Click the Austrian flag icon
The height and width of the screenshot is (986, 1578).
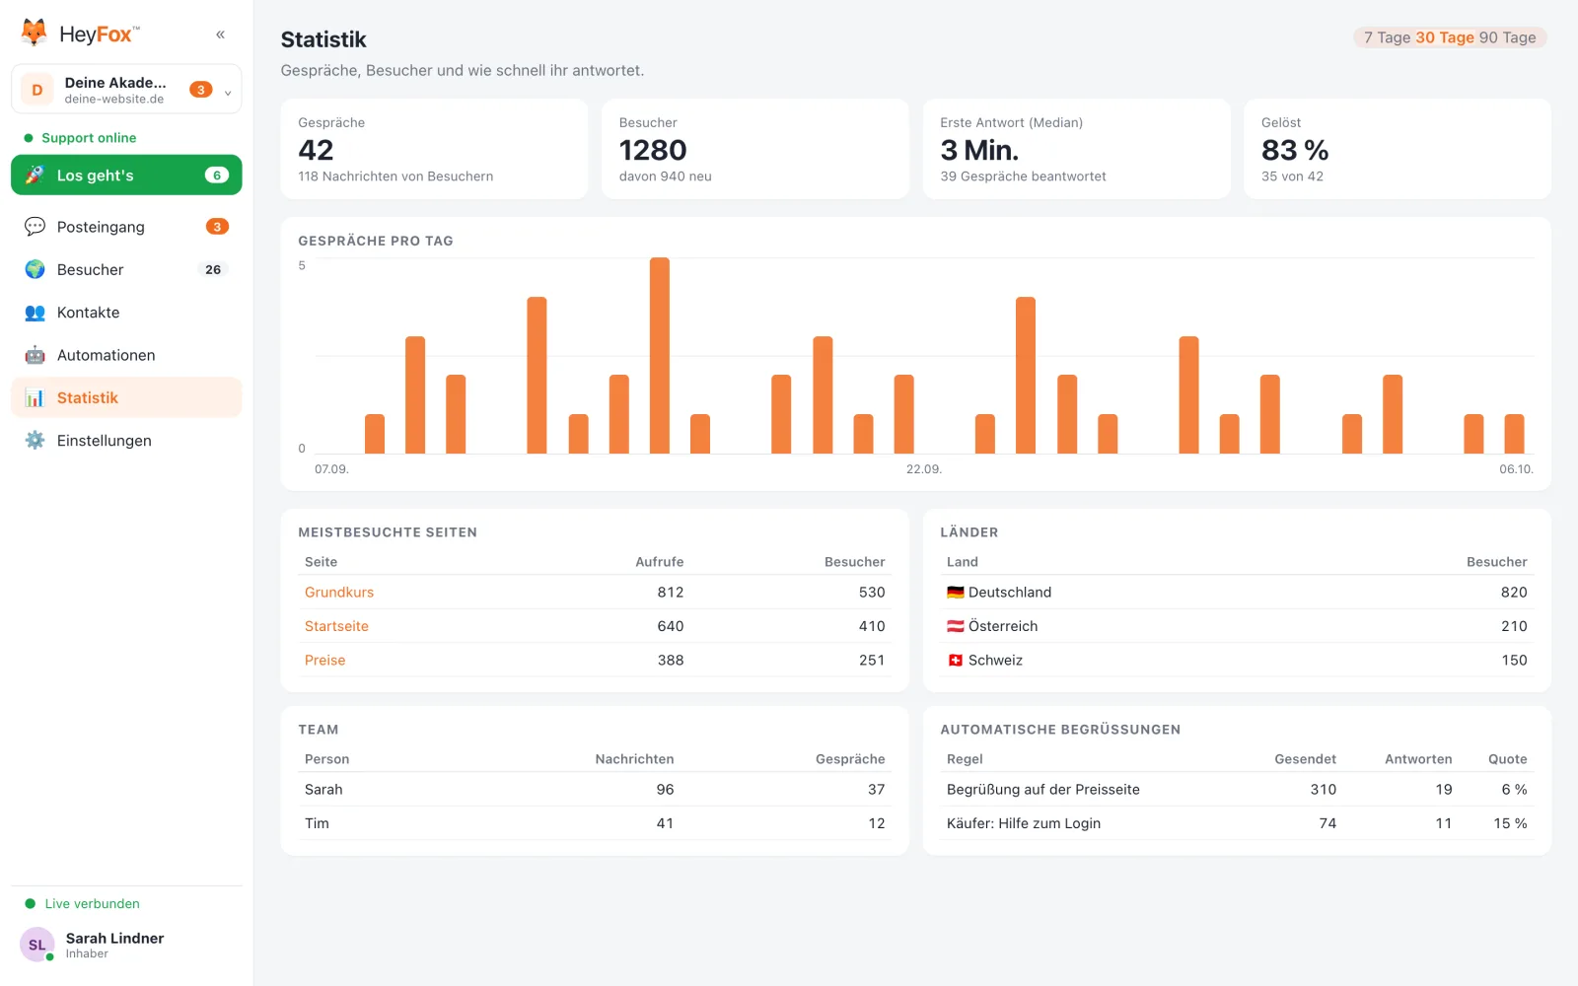click(x=955, y=626)
